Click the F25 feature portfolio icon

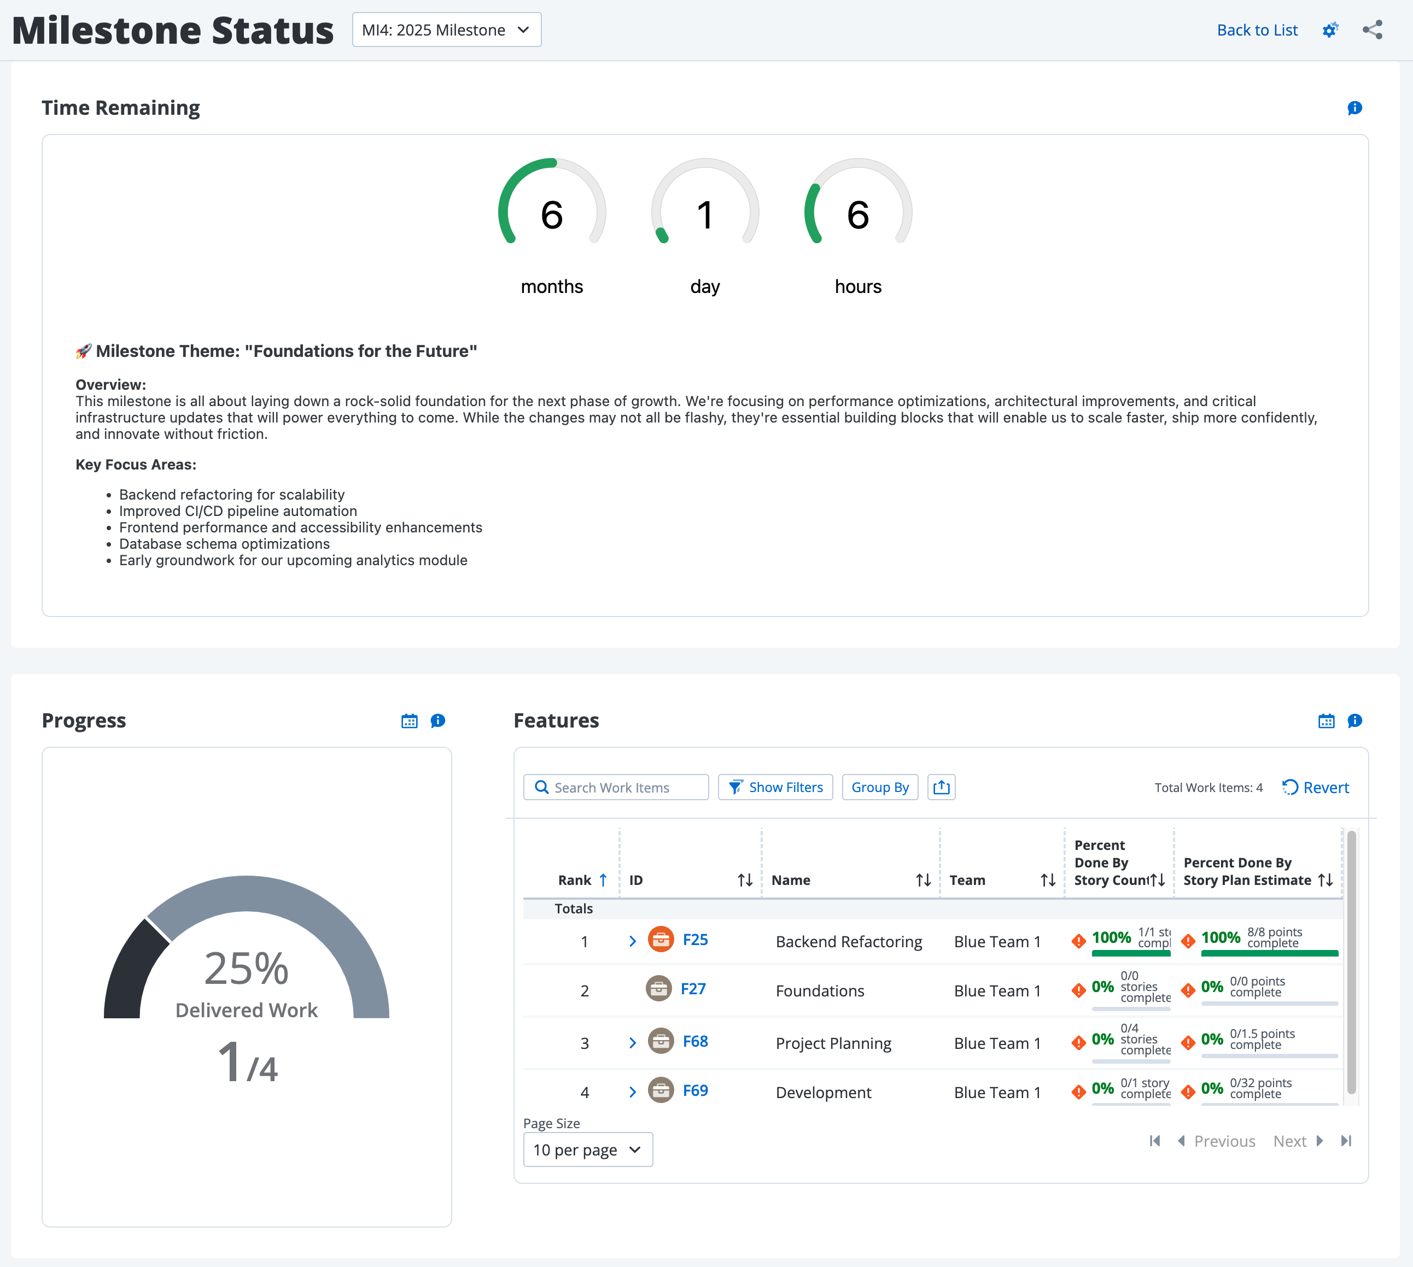click(x=660, y=939)
